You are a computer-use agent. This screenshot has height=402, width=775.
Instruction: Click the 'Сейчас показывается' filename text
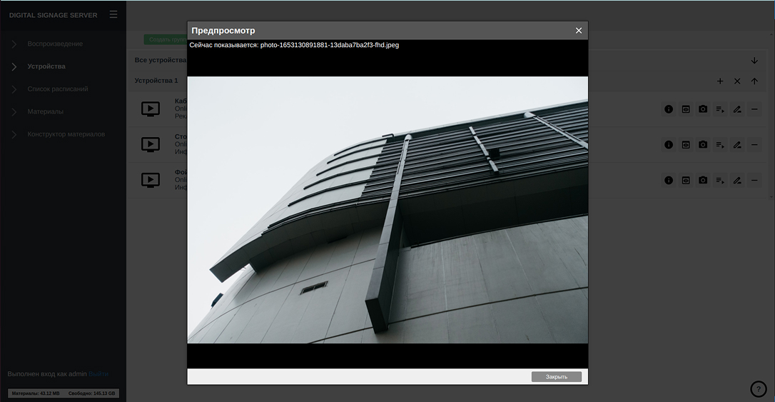(x=294, y=45)
